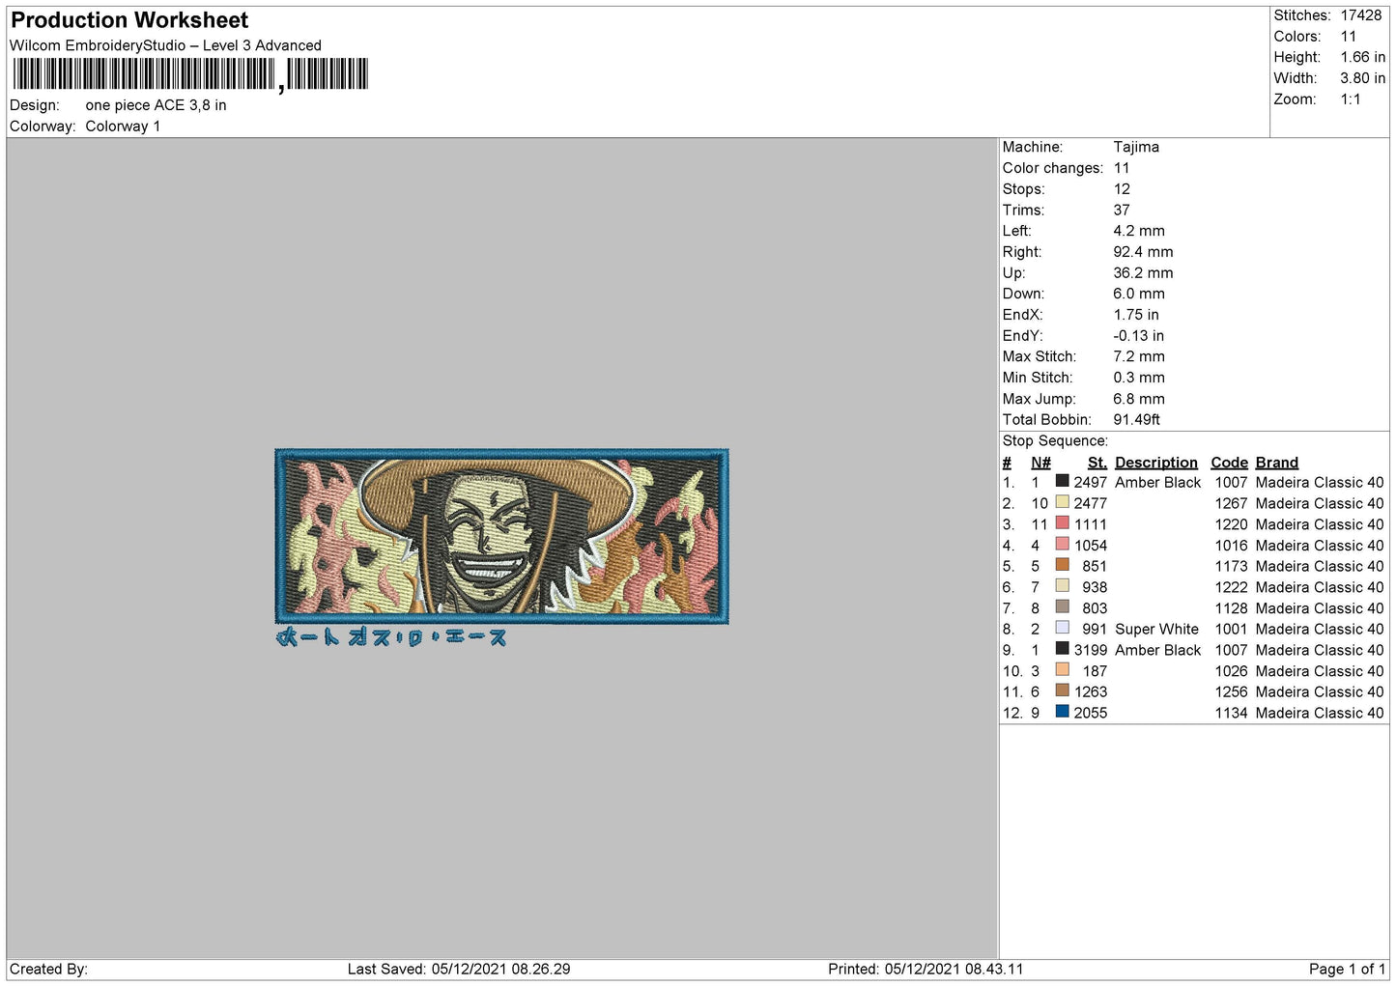Select the grey swatch with 803 stitches
The width and height of the screenshot is (1396, 986).
click(x=1063, y=606)
